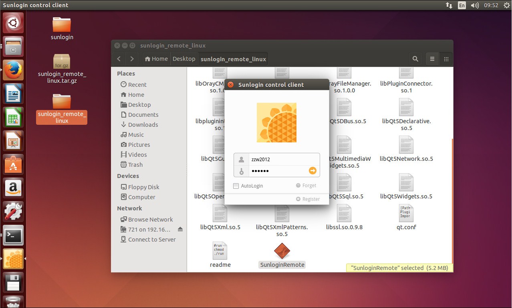
Task: Select the SunloginRemote executable file
Action: (x=282, y=256)
